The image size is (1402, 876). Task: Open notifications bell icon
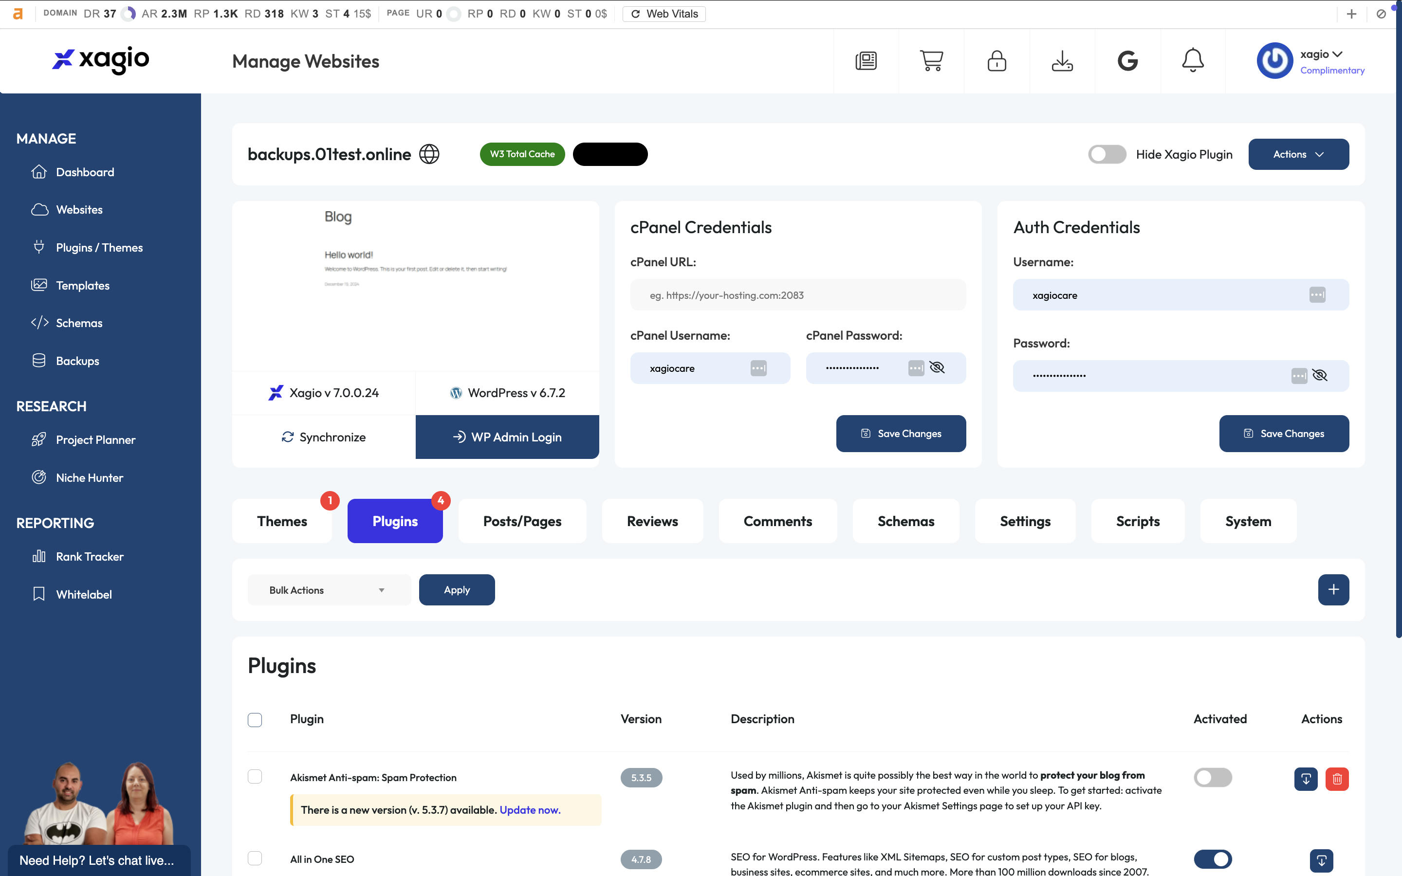point(1193,61)
